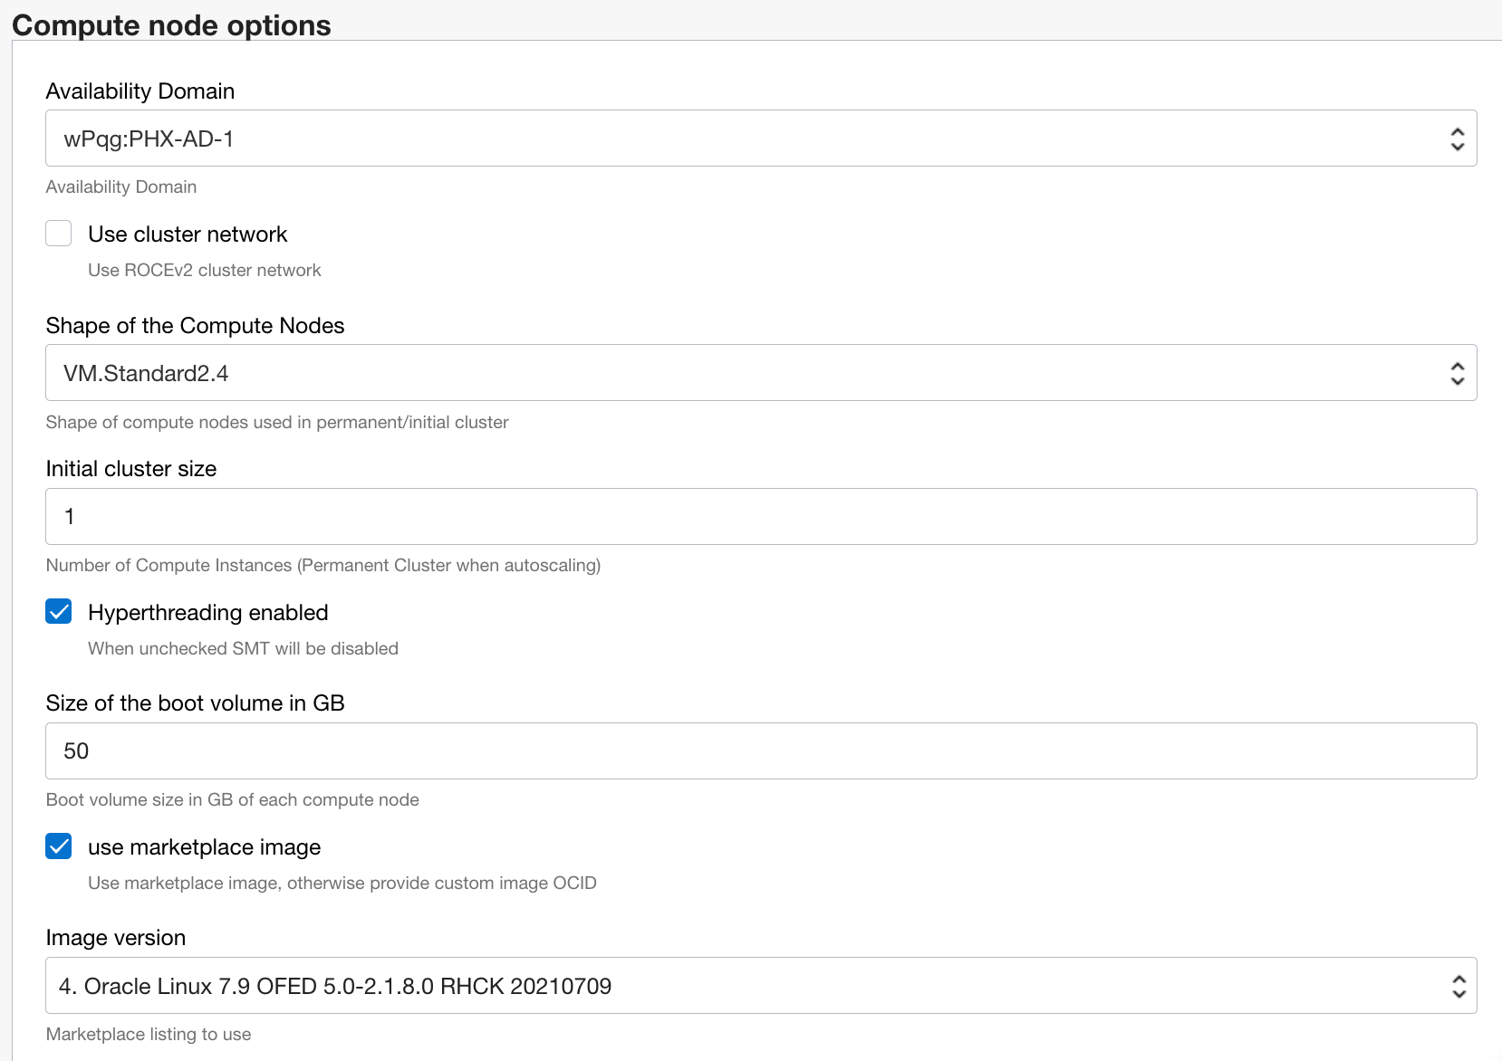Click 'Marketplace listing to use' hint text

point(149,1034)
